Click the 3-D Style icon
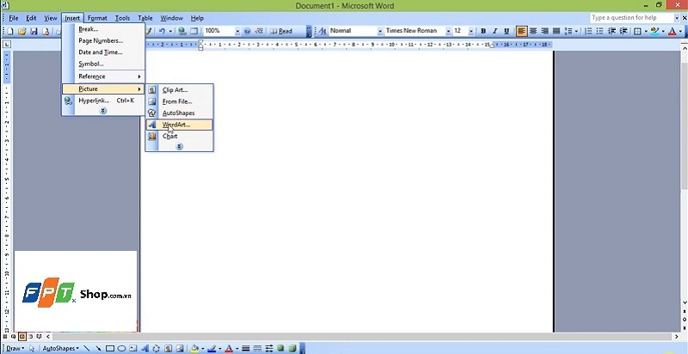The width and height of the screenshot is (688, 354). pyautogui.click(x=292, y=349)
